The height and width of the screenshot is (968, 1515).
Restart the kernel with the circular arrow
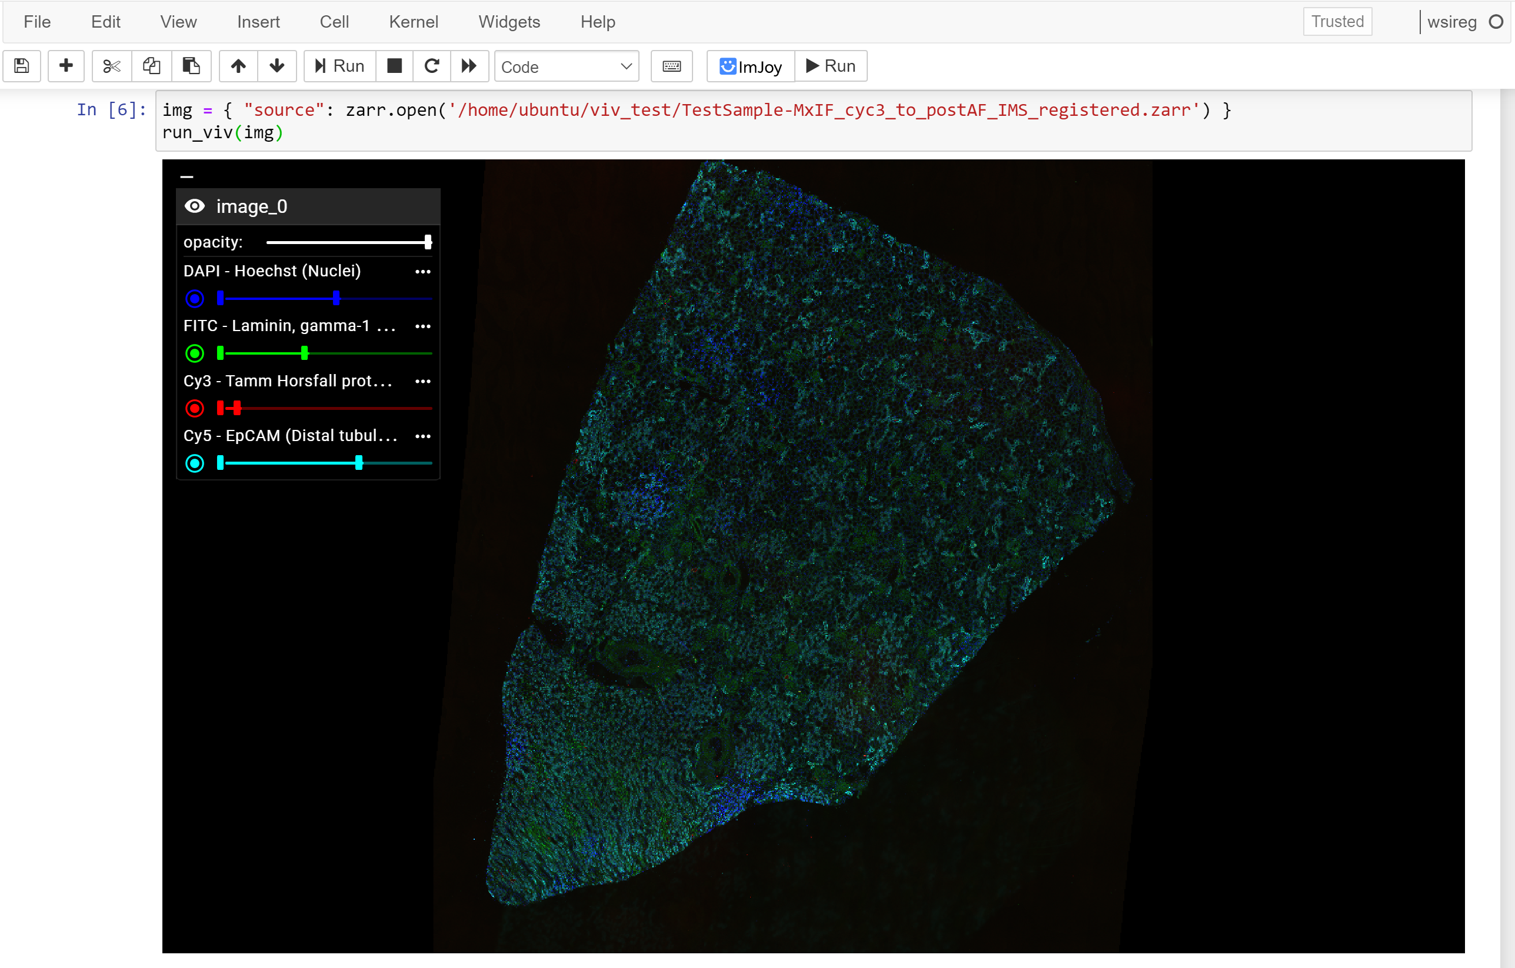[432, 66]
